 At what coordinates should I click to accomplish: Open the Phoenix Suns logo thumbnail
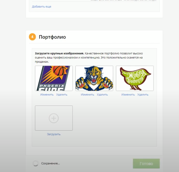point(54,78)
